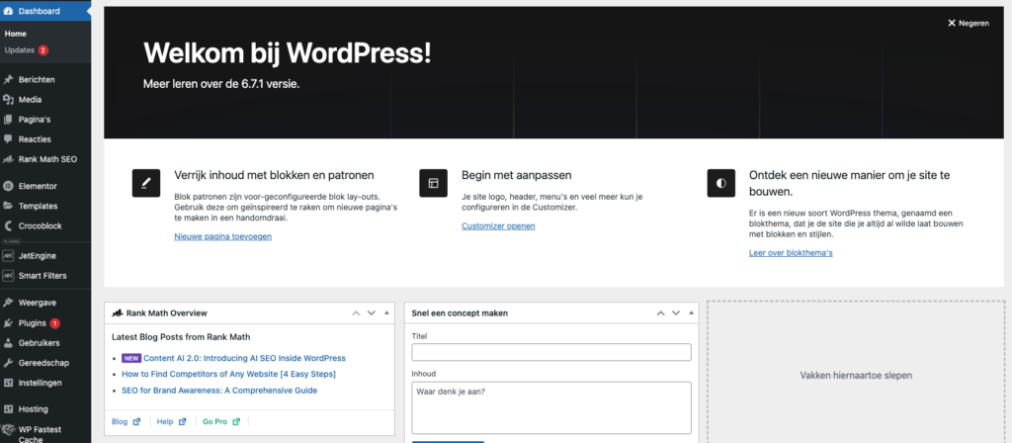
Task: Open How to Find Competitors post link
Action: point(228,374)
